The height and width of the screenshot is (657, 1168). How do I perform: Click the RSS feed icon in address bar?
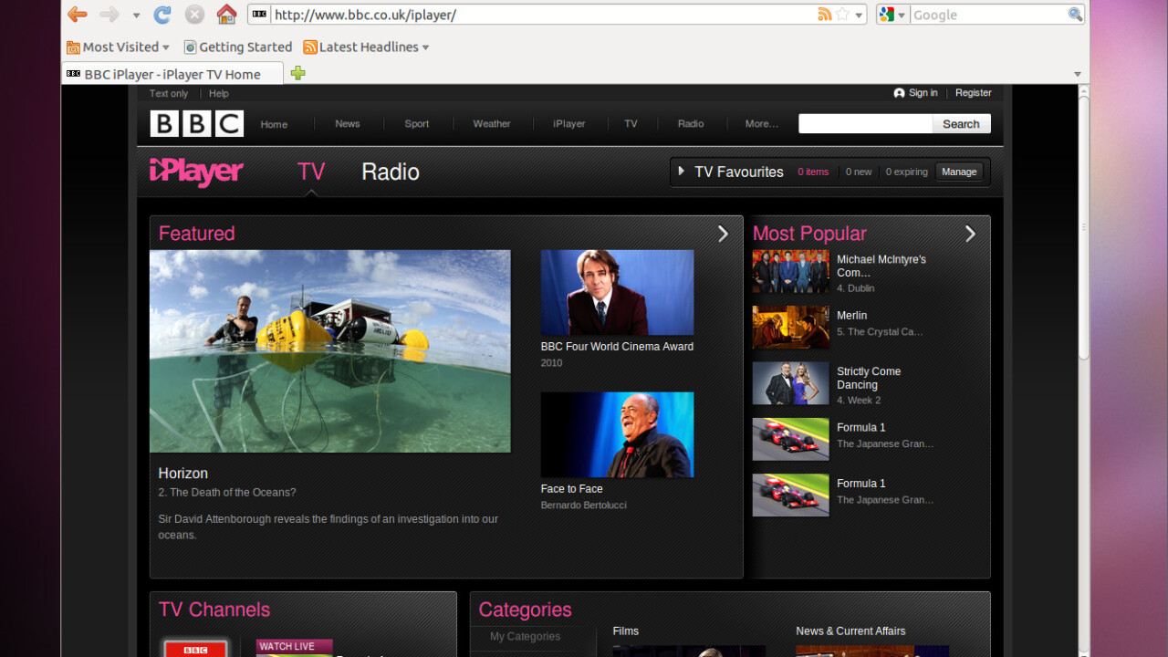824,15
